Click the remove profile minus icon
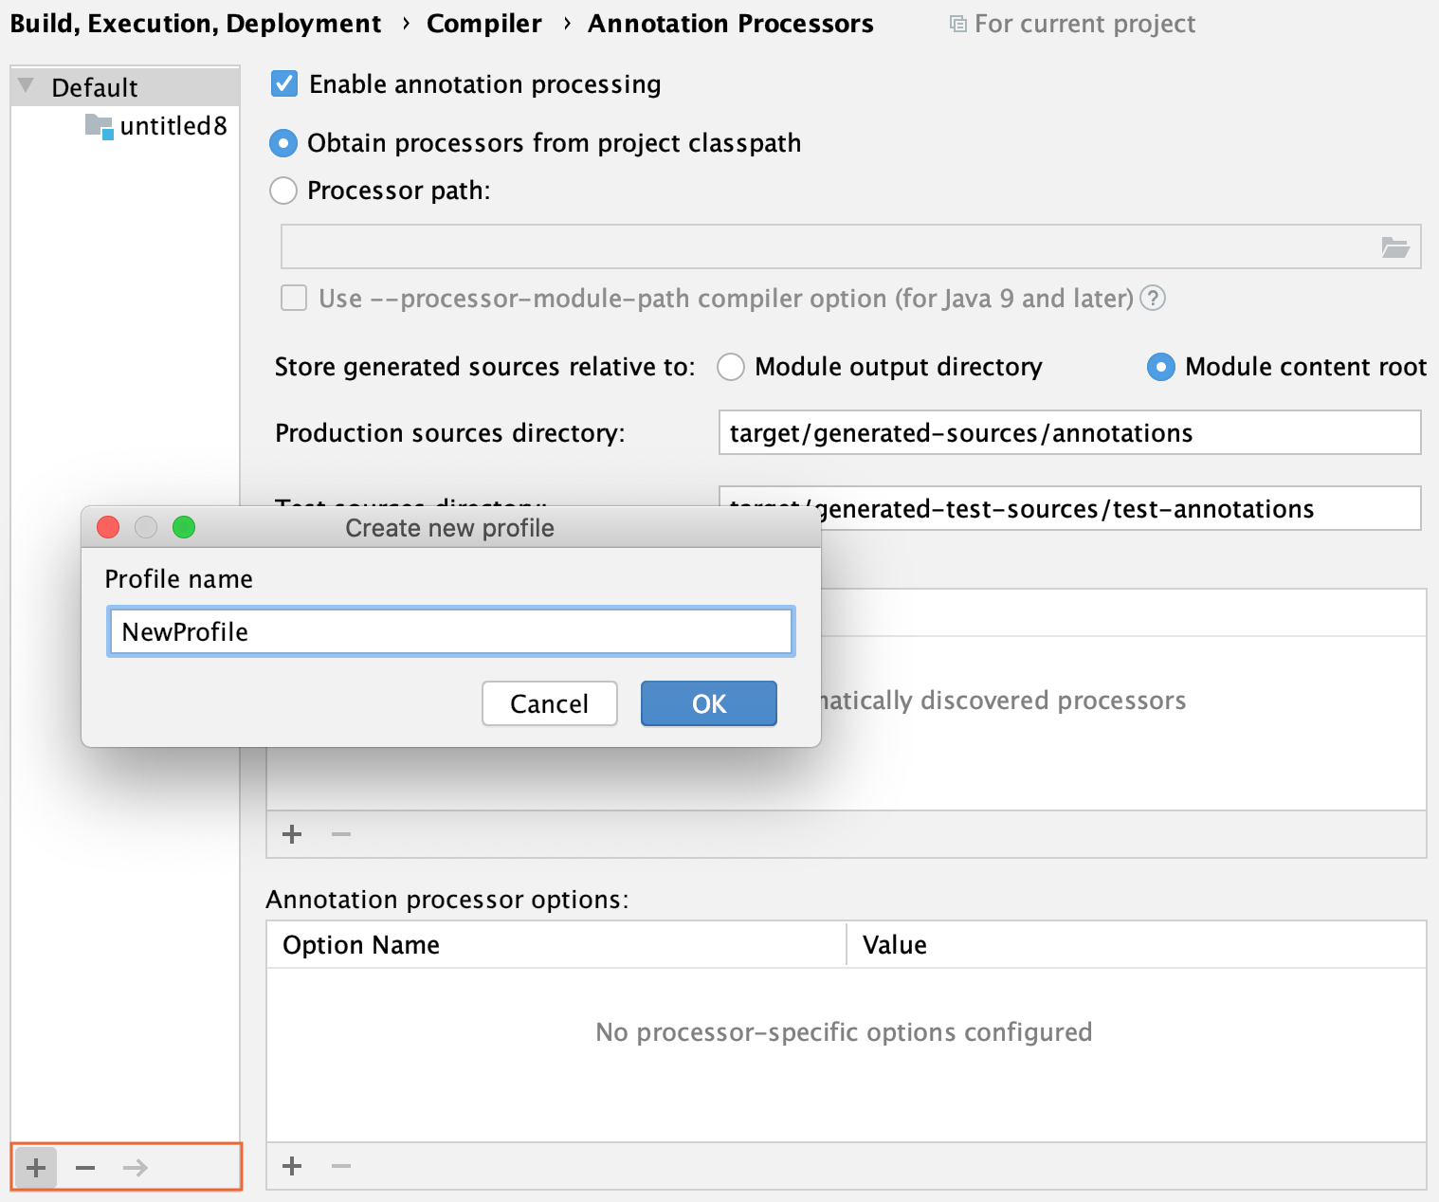Image resolution: width=1439 pixels, height=1202 pixels. click(84, 1168)
